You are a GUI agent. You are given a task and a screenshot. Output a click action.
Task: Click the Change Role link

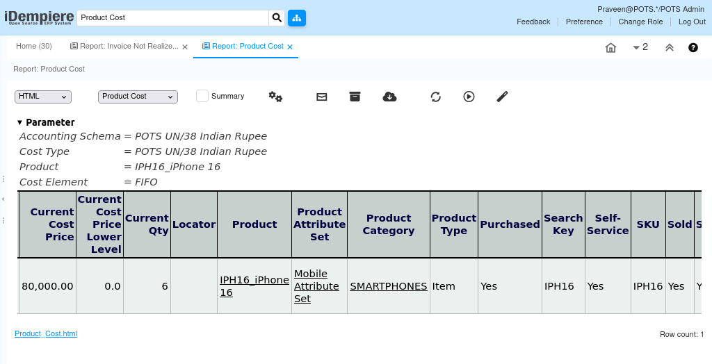[x=640, y=22]
